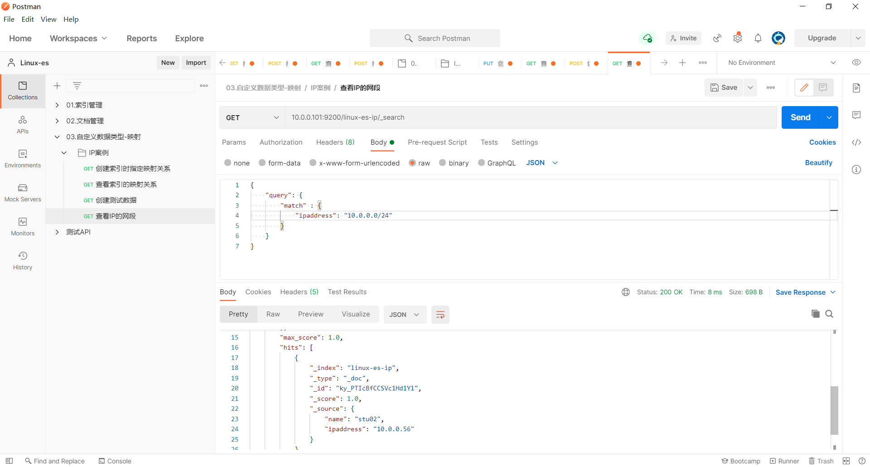Open the History sidebar section

23,261
